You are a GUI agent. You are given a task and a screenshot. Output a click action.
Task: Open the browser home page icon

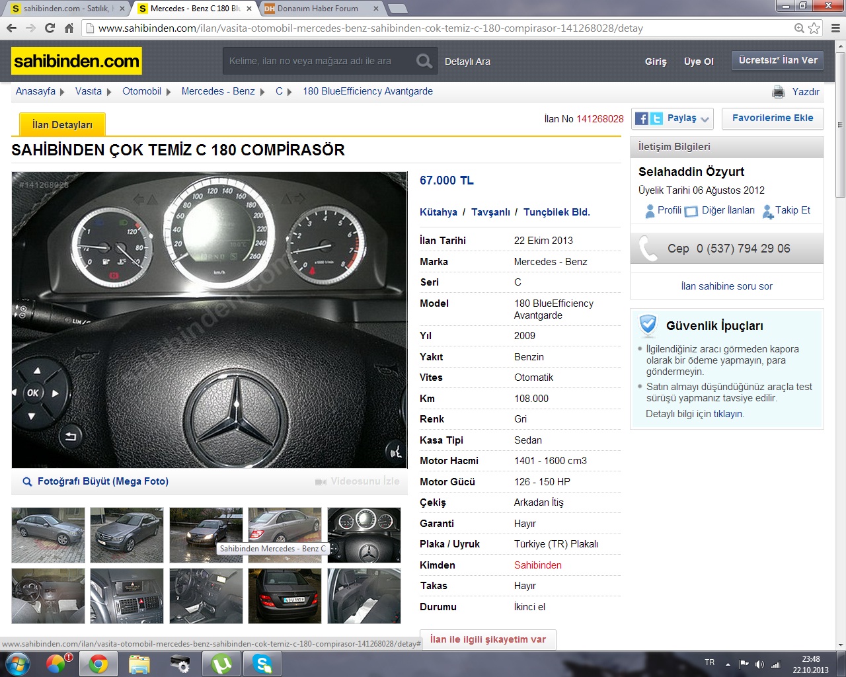[x=69, y=28]
